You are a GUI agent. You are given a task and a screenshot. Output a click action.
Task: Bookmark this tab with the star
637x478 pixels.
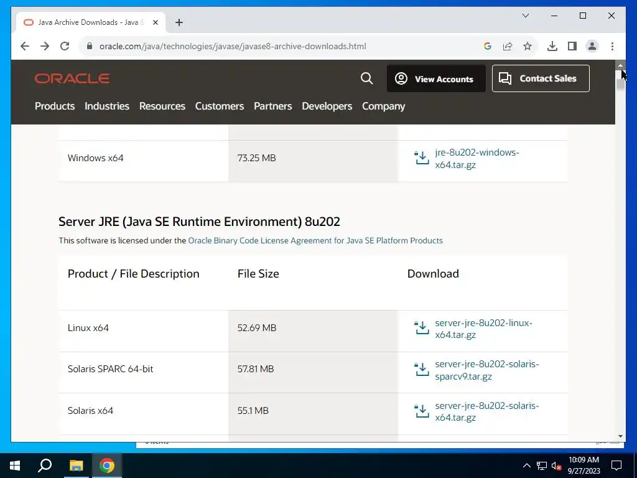(528, 46)
